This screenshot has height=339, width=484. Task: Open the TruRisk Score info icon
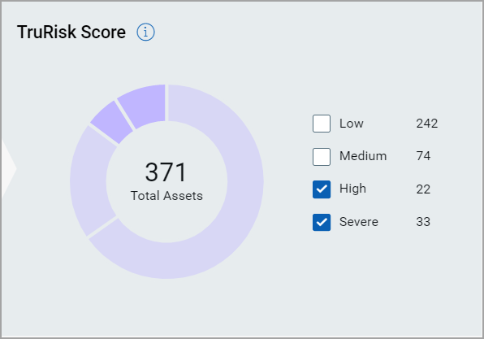tap(145, 32)
